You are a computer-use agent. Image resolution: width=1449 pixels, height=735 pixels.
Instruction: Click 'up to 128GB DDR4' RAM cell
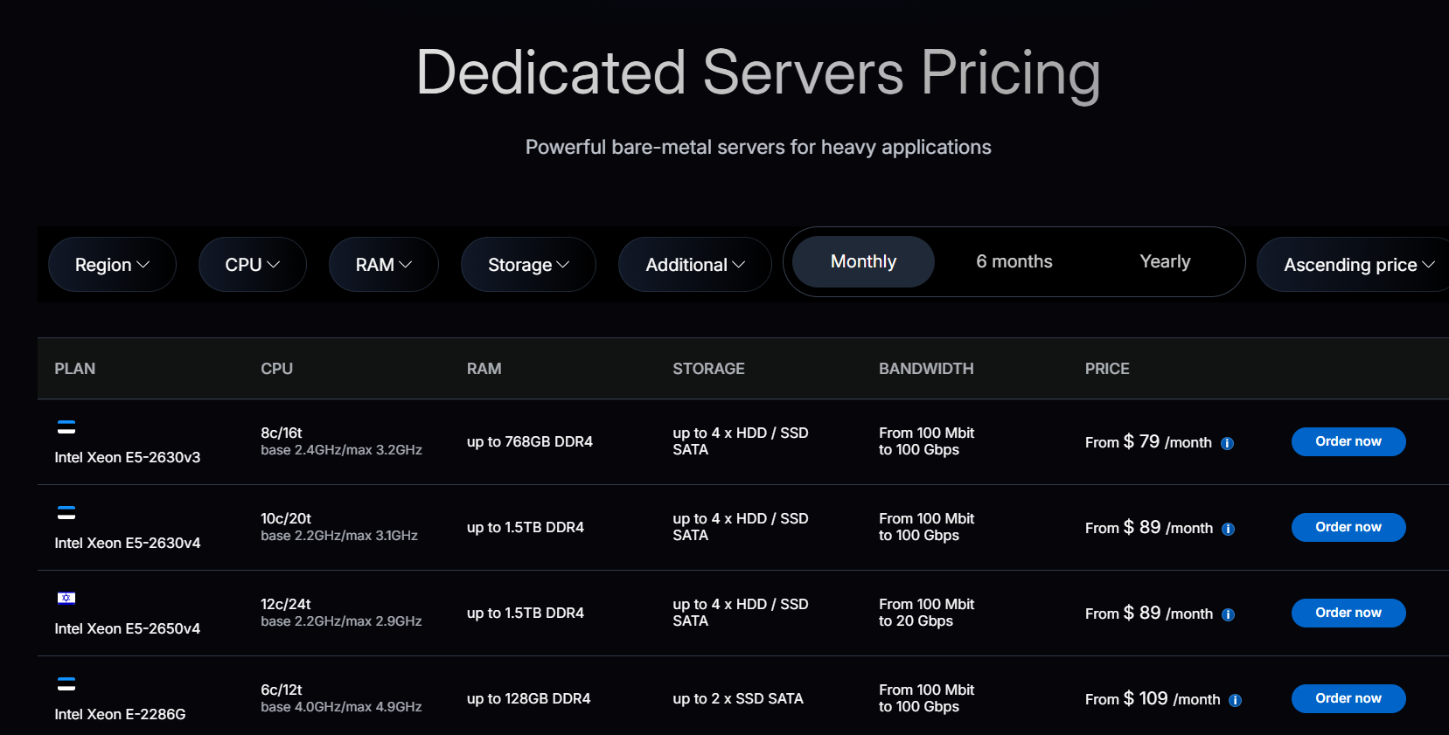click(x=528, y=698)
